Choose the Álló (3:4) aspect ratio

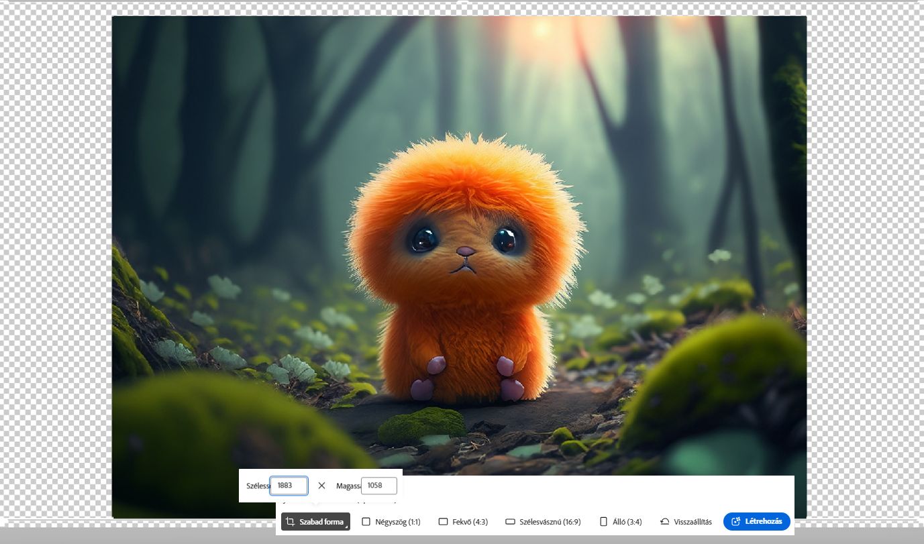(620, 522)
